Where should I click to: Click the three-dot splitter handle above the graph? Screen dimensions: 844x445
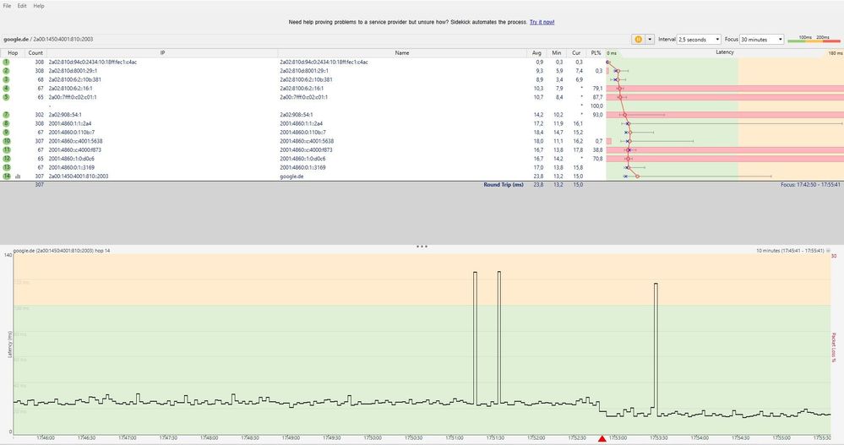point(422,247)
